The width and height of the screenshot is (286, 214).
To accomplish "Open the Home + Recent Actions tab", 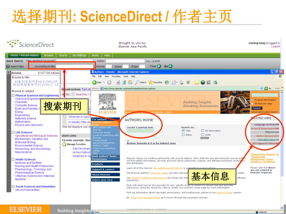I will (x=25, y=55).
